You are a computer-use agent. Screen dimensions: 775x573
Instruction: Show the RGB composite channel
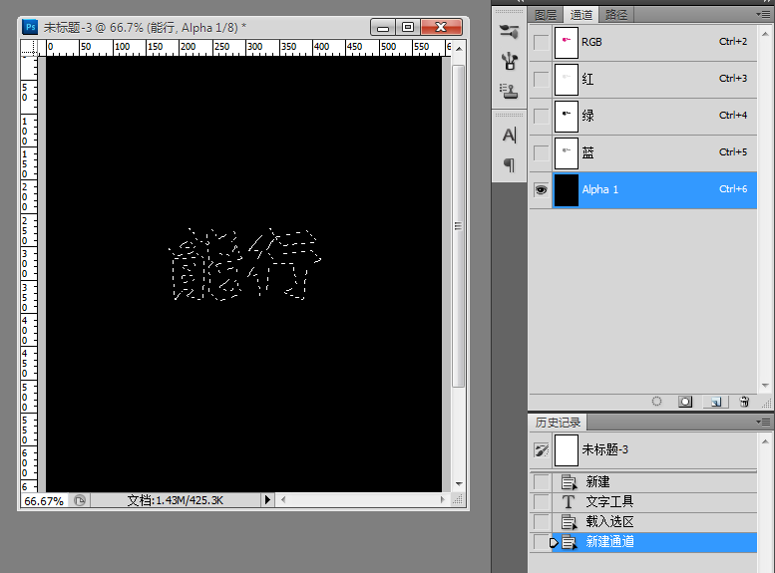click(x=542, y=43)
